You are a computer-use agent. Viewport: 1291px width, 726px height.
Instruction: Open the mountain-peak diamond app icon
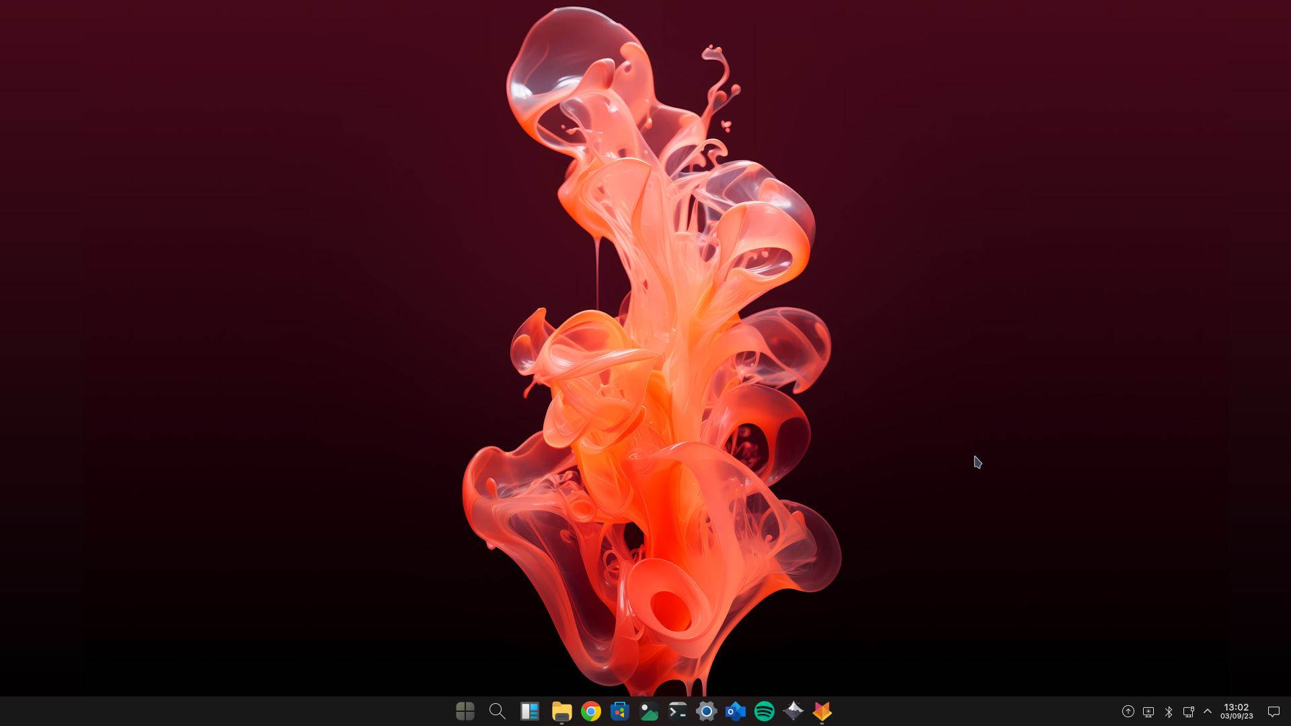coord(793,711)
